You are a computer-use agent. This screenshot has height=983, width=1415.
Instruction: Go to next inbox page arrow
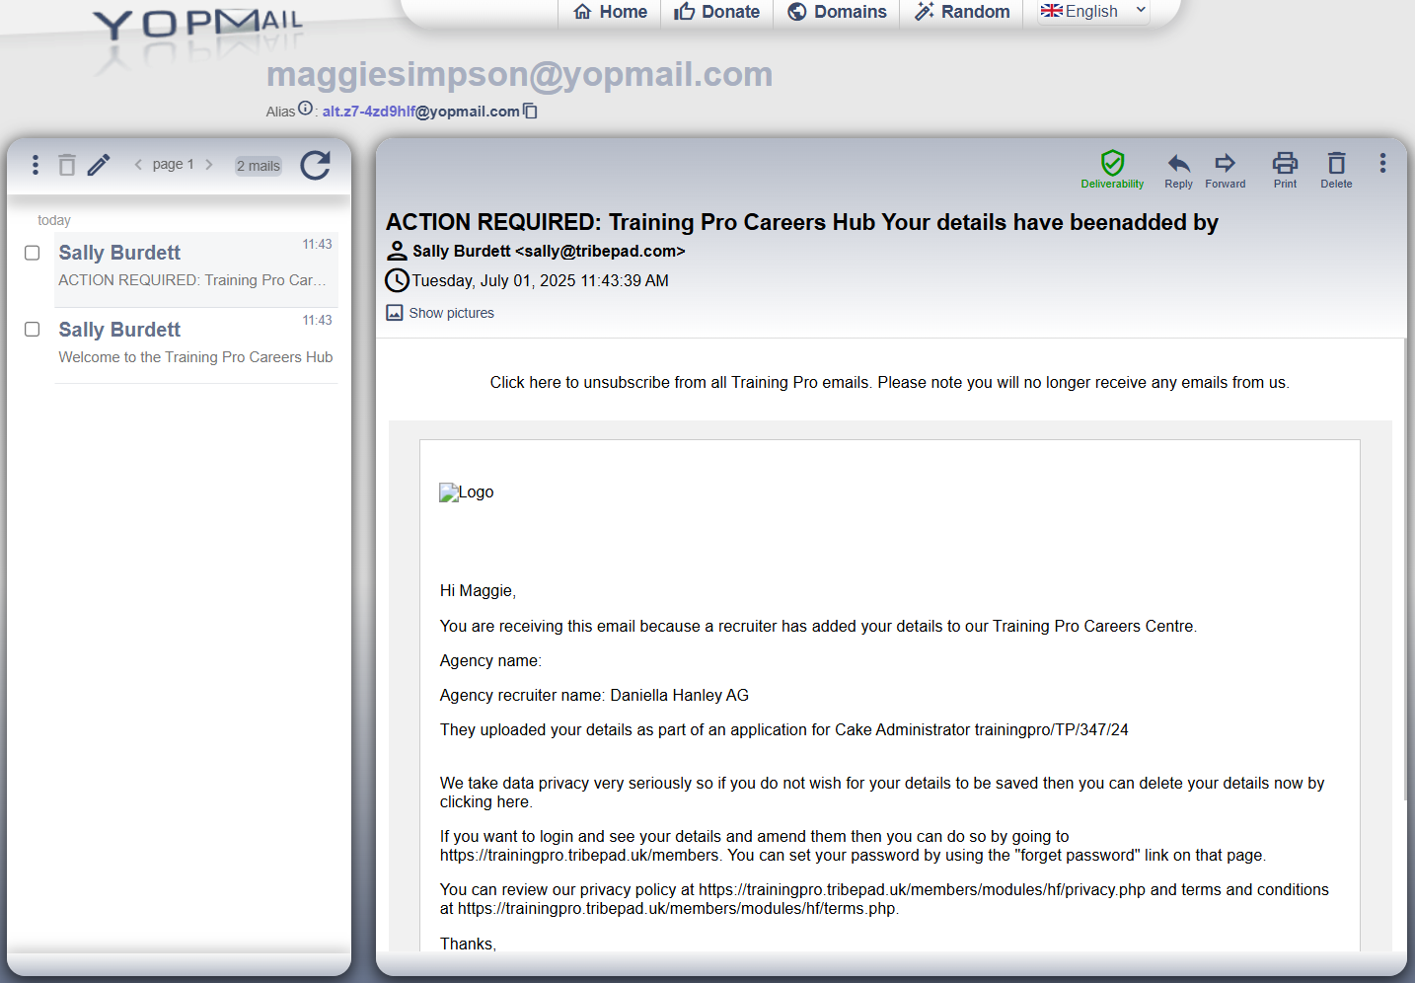coord(209,165)
